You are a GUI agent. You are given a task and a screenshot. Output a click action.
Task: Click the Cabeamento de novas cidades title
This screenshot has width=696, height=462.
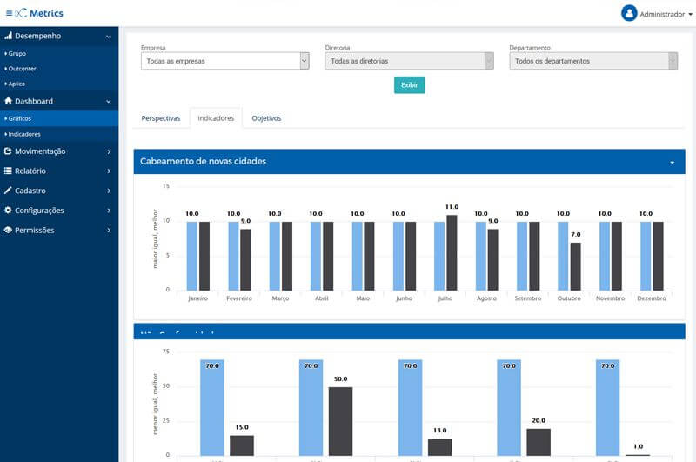[203, 161]
